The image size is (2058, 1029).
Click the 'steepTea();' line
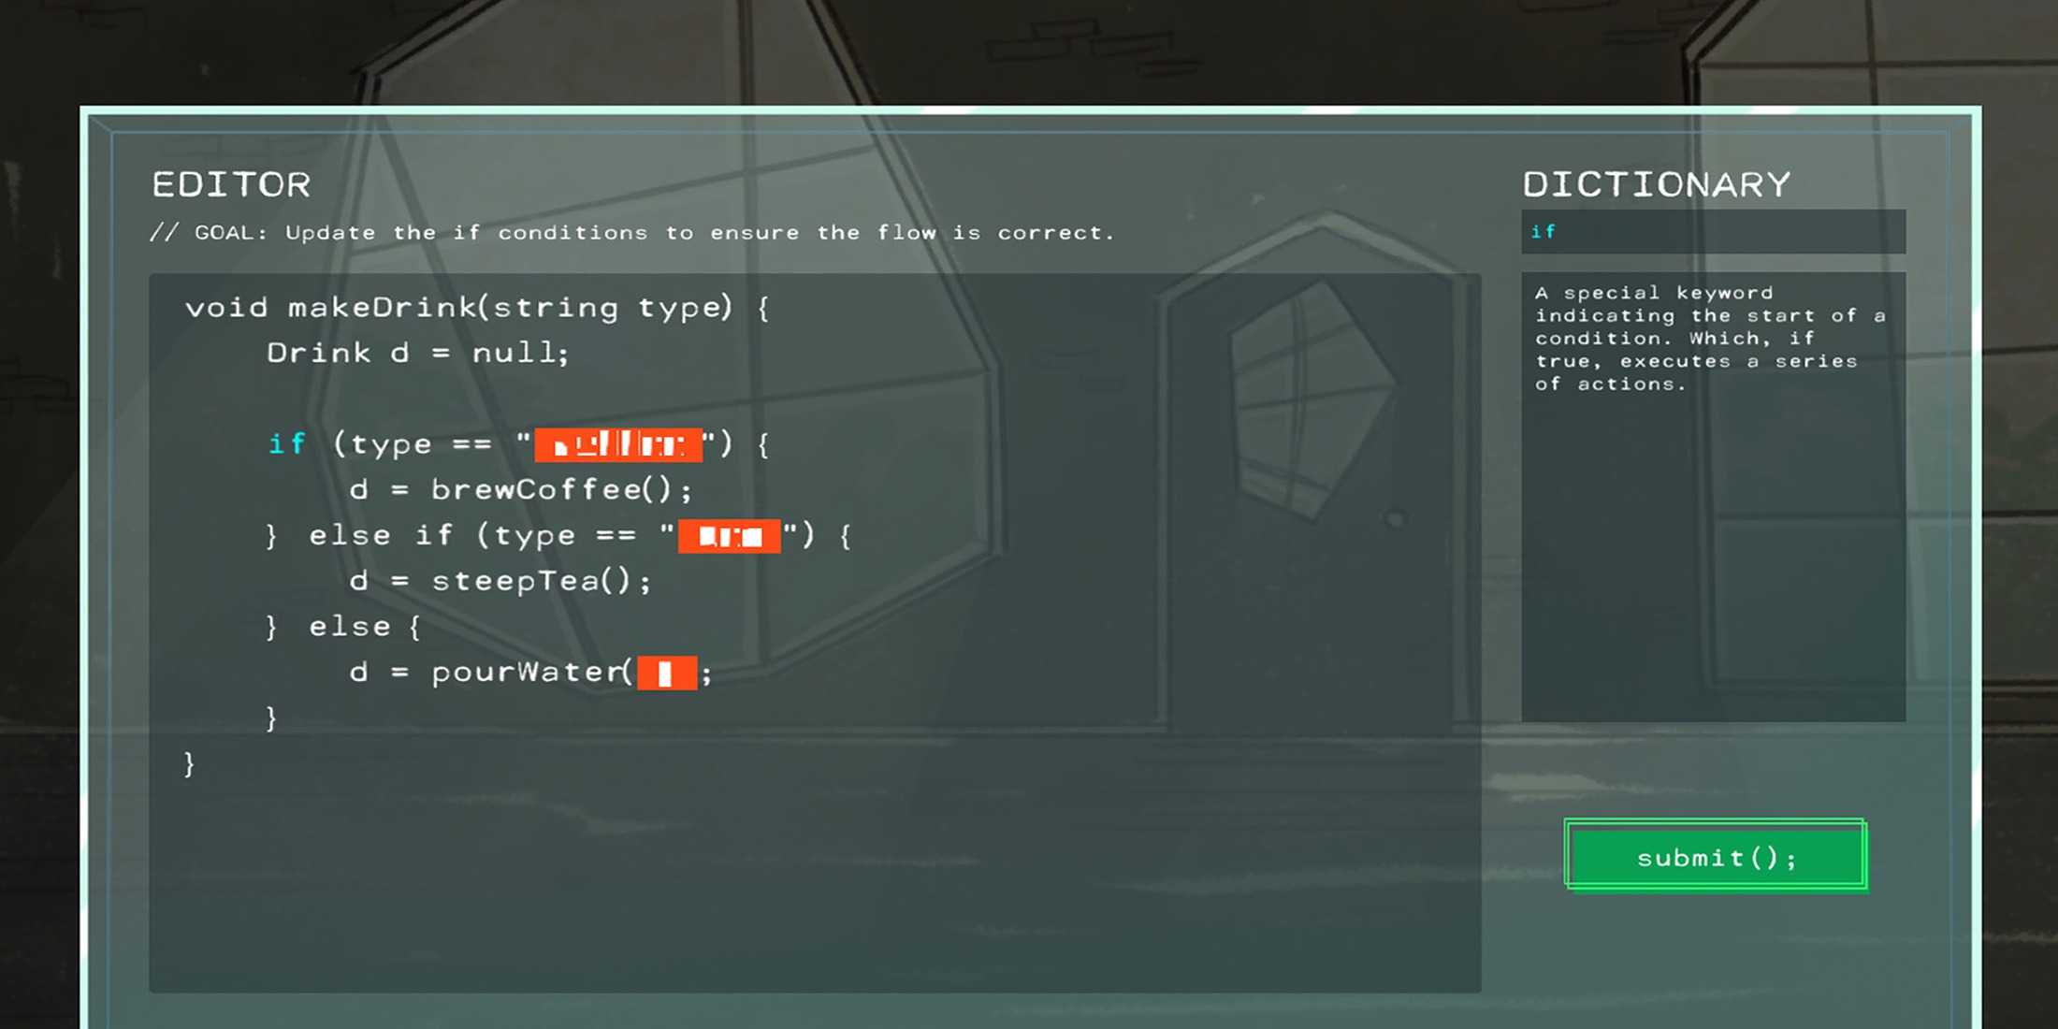pyautogui.click(x=500, y=581)
